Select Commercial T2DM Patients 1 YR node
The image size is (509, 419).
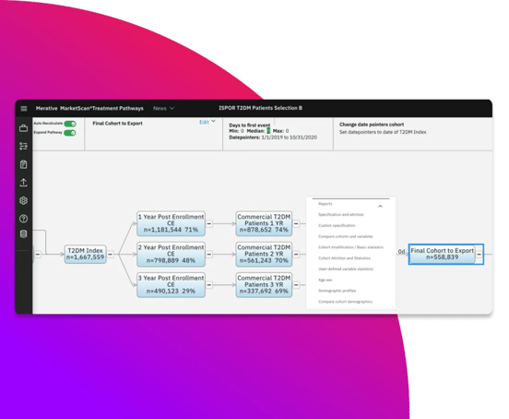point(264,223)
